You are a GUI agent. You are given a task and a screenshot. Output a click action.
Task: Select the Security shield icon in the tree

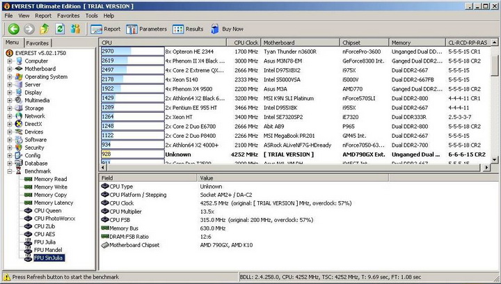[x=19, y=148]
